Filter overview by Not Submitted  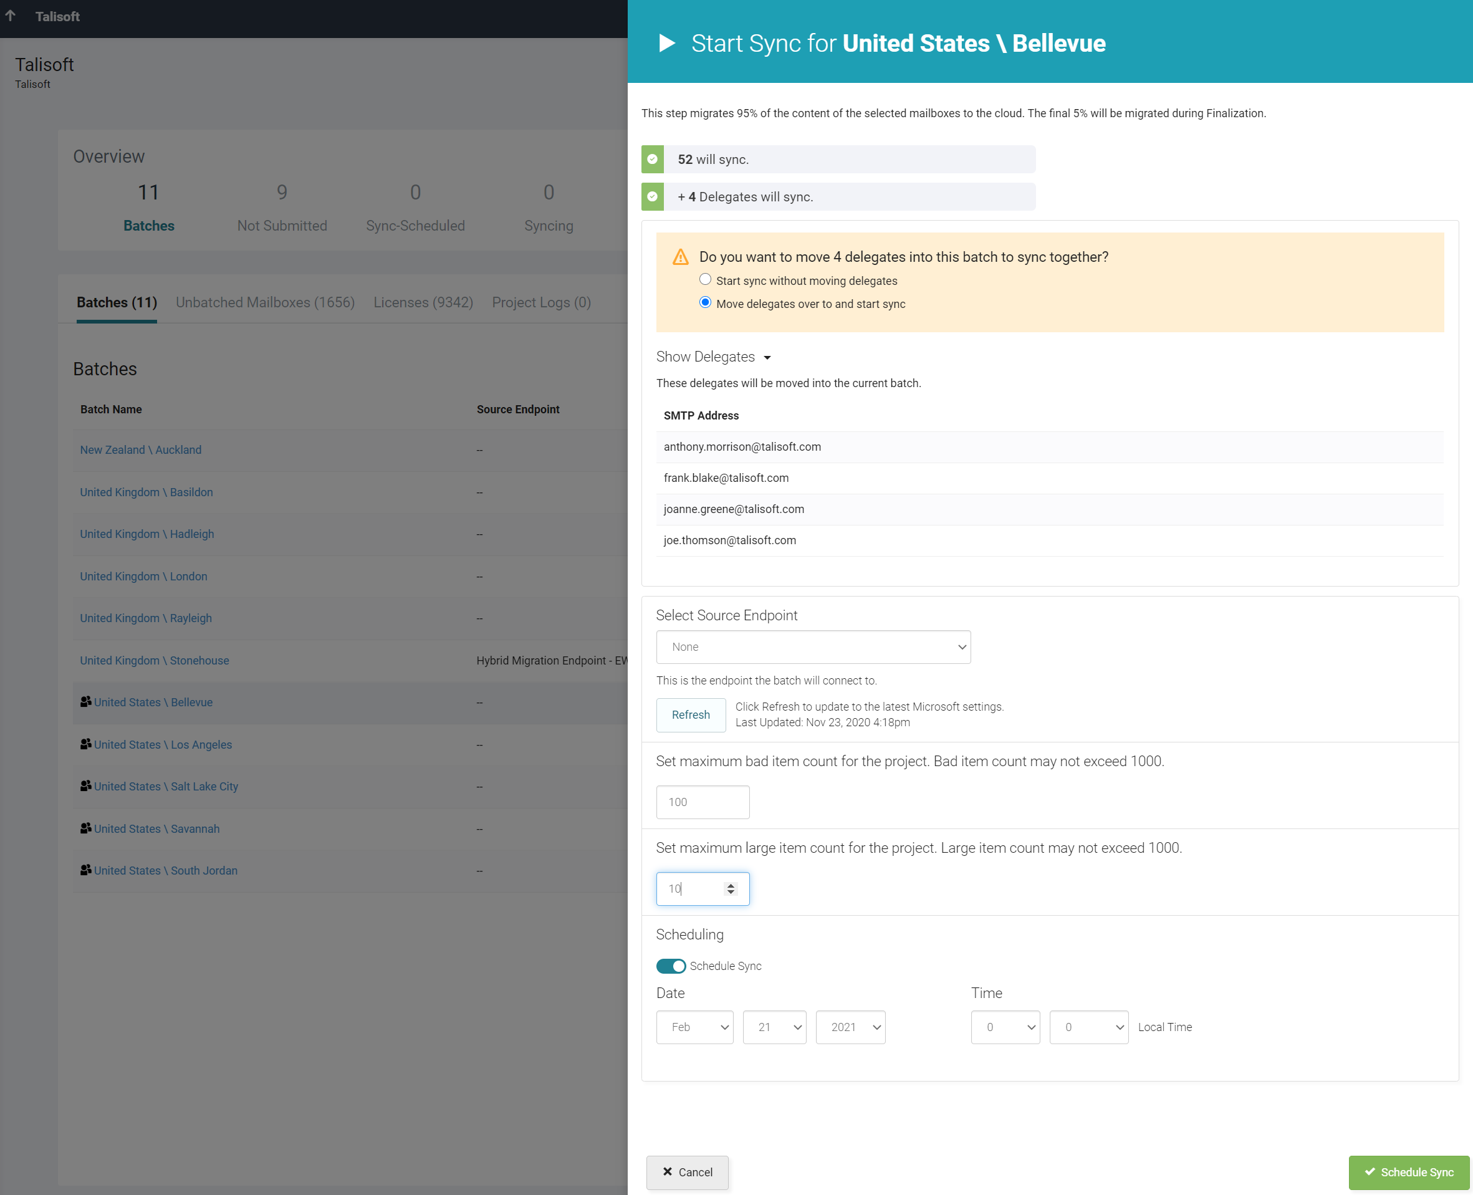(x=282, y=207)
